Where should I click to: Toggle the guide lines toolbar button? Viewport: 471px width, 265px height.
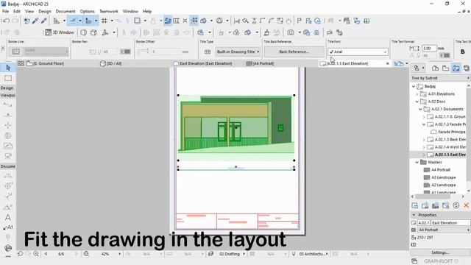[x=72, y=21]
